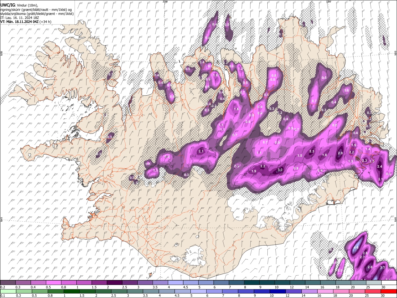
Task: Click the "2.4" value label near the east coast
Action: [380, 166]
